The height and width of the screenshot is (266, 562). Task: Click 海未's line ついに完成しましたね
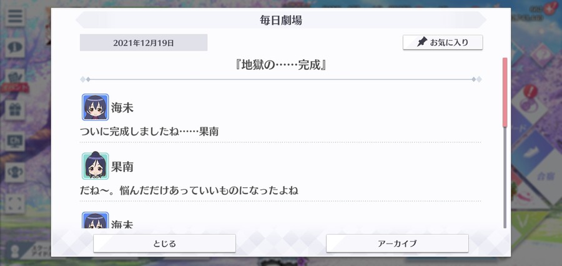tap(149, 132)
